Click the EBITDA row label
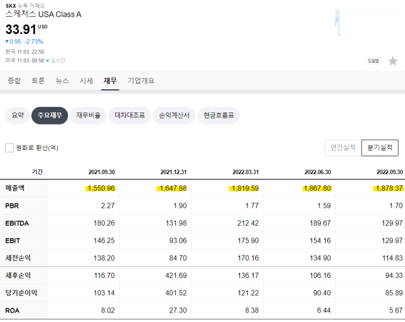The height and width of the screenshot is (322, 405). click(x=17, y=223)
